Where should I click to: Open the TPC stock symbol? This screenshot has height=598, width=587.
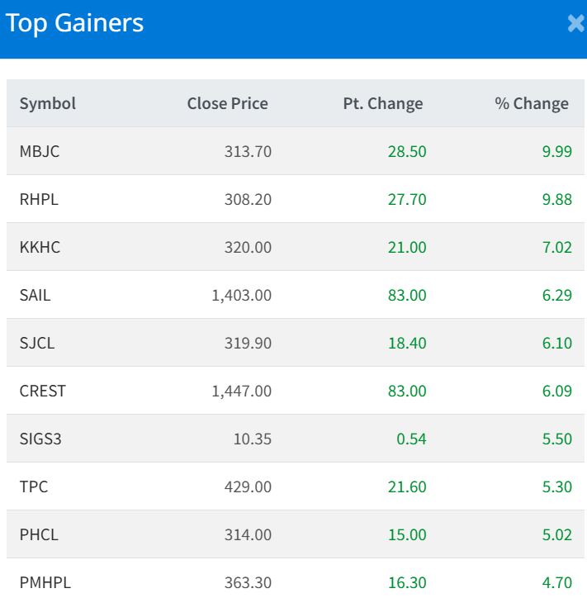[x=34, y=486]
